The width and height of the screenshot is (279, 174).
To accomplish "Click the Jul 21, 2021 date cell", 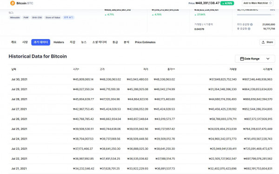I will [x=19, y=169].
